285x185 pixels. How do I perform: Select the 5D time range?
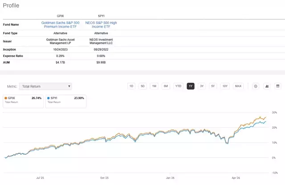click(142, 86)
